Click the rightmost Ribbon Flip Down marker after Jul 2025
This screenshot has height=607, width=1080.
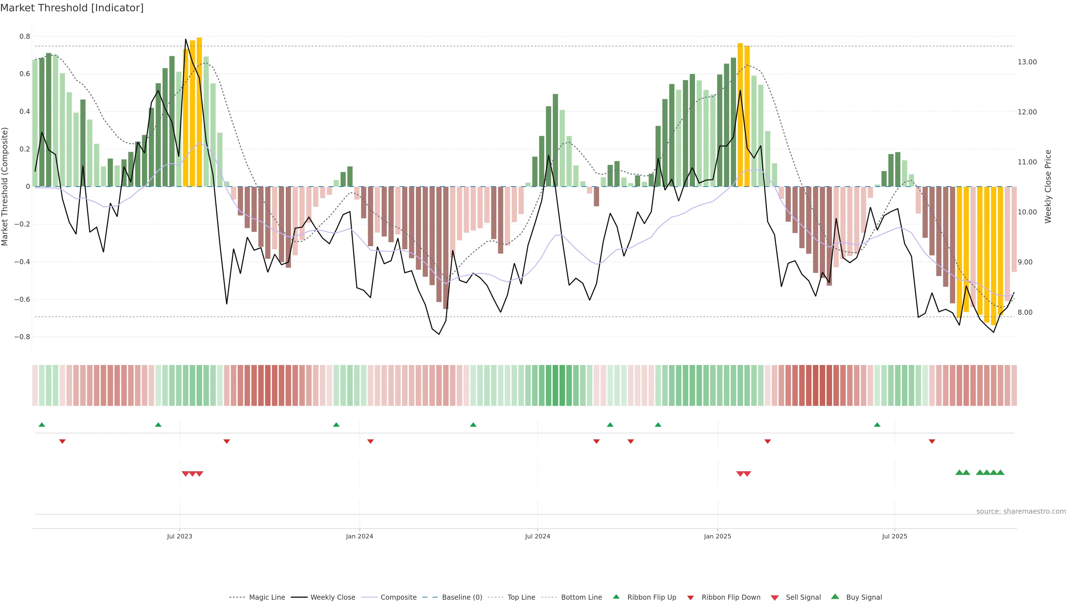(x=932, y=441)
